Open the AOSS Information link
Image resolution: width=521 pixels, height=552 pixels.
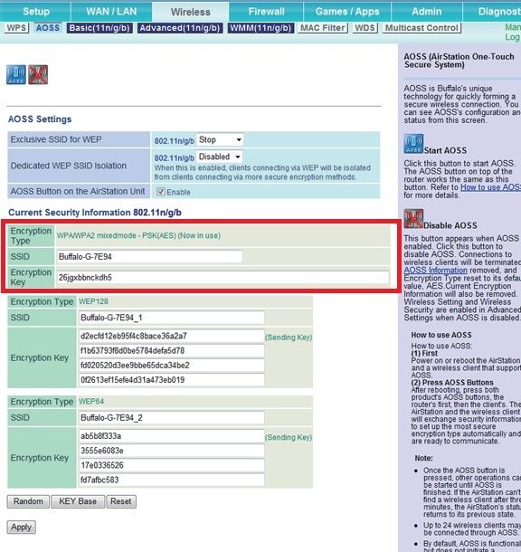click(x=435, y=271)
